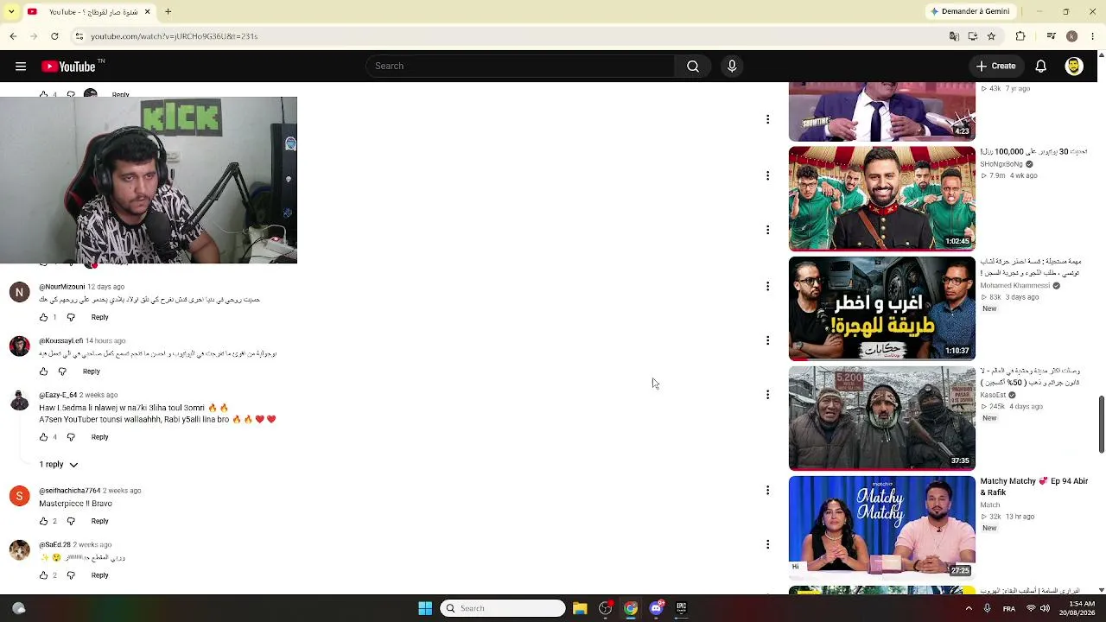
Task: Reply to @SaEd.28's comment
Action: coord(99,575)
